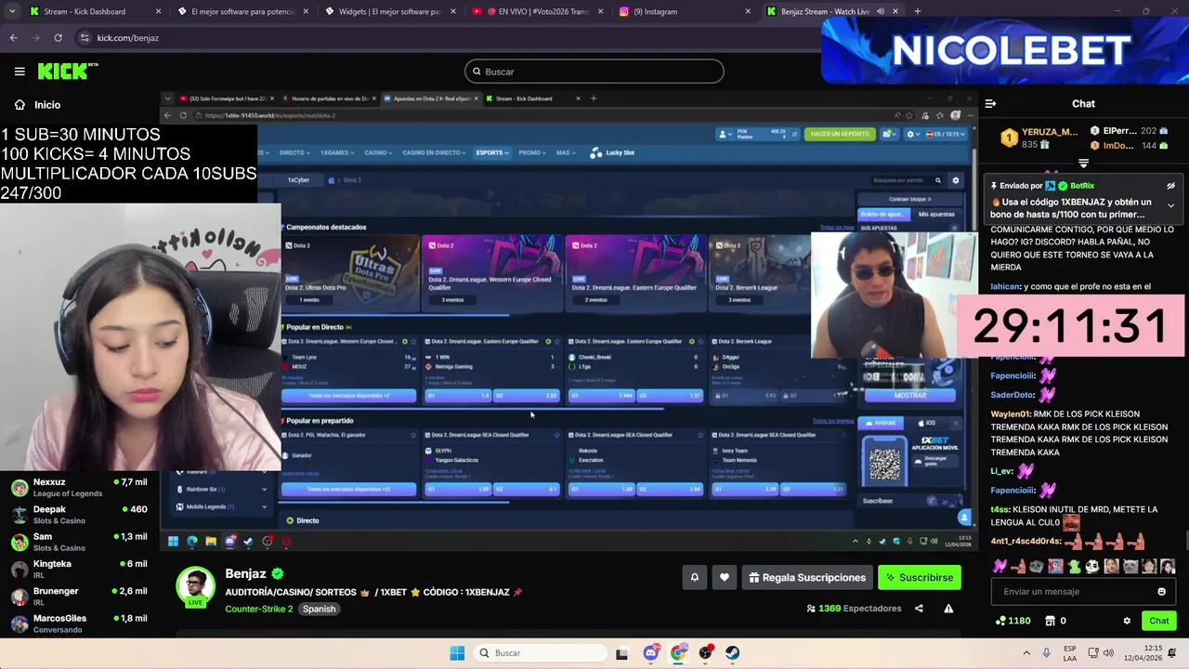Focus the Buscar search field on Kick
Screen dimensions: 1189x669
[x=594, y=72]
